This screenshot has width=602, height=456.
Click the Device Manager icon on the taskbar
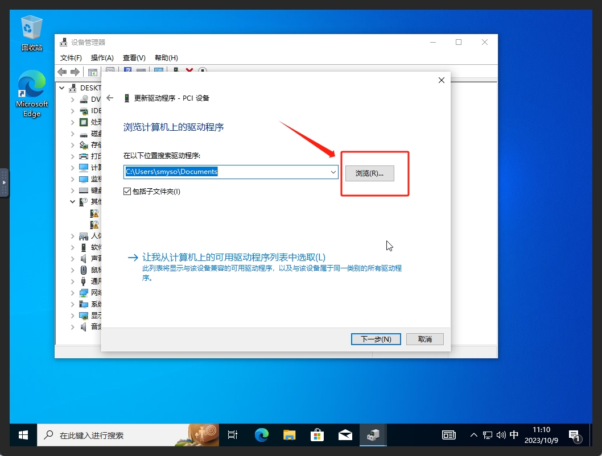click(373, 434)
